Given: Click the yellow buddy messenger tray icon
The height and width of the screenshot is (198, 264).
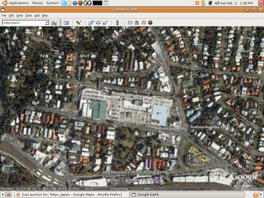Looking at the screenshot, I should tap(203, 3).
